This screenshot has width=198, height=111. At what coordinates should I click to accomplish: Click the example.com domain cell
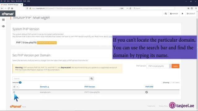pyautogui.click(x=45, y=92)
